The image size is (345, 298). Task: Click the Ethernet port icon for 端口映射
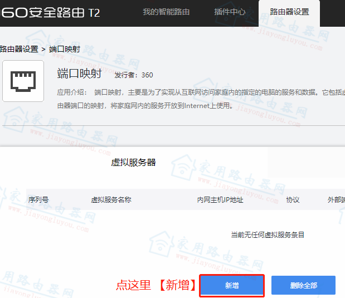[x=23, y=81]
